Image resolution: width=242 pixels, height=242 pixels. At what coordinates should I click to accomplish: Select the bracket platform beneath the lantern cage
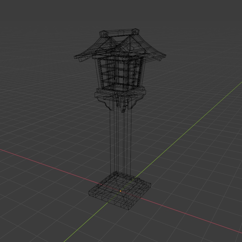tap(120, 99)
